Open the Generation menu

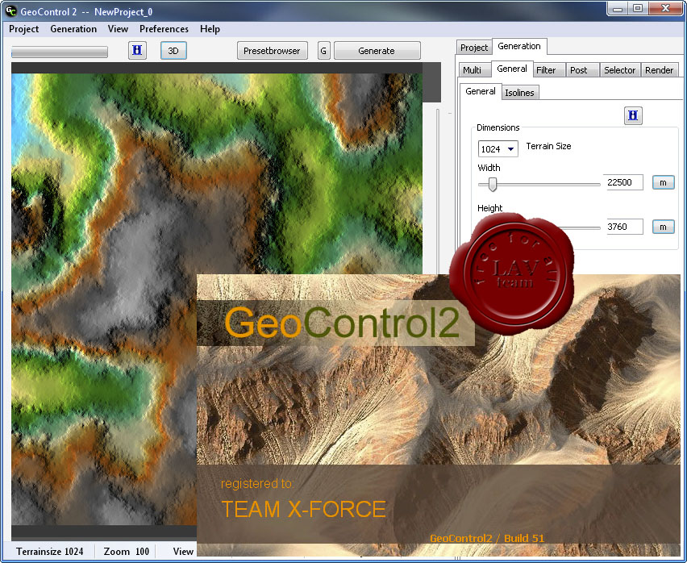(73, 29)
